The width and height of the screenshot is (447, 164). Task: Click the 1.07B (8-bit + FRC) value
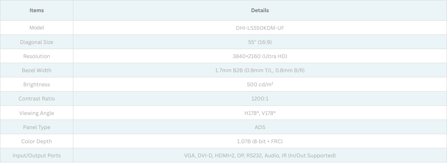[x=260, y=141]
